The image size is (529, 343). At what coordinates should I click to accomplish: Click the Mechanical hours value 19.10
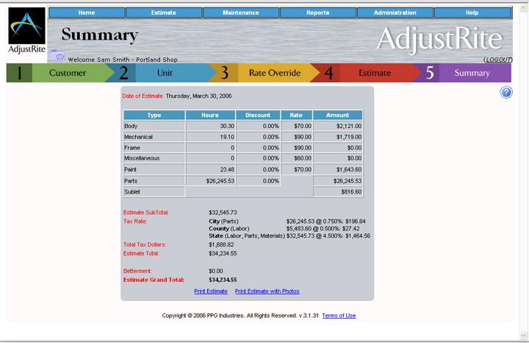tap(227, 137)
